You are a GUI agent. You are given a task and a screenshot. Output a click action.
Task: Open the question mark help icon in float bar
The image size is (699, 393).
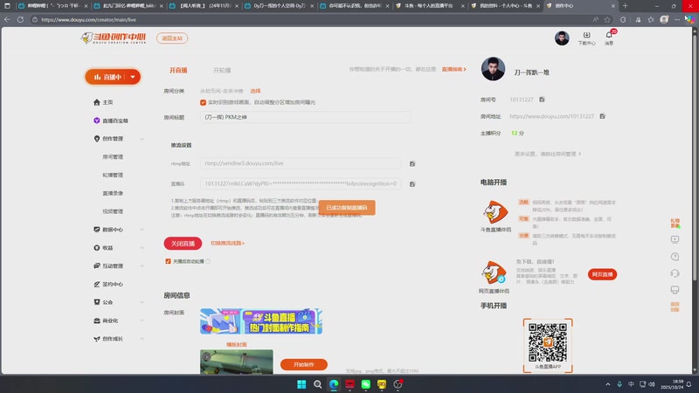coord(675,257)
